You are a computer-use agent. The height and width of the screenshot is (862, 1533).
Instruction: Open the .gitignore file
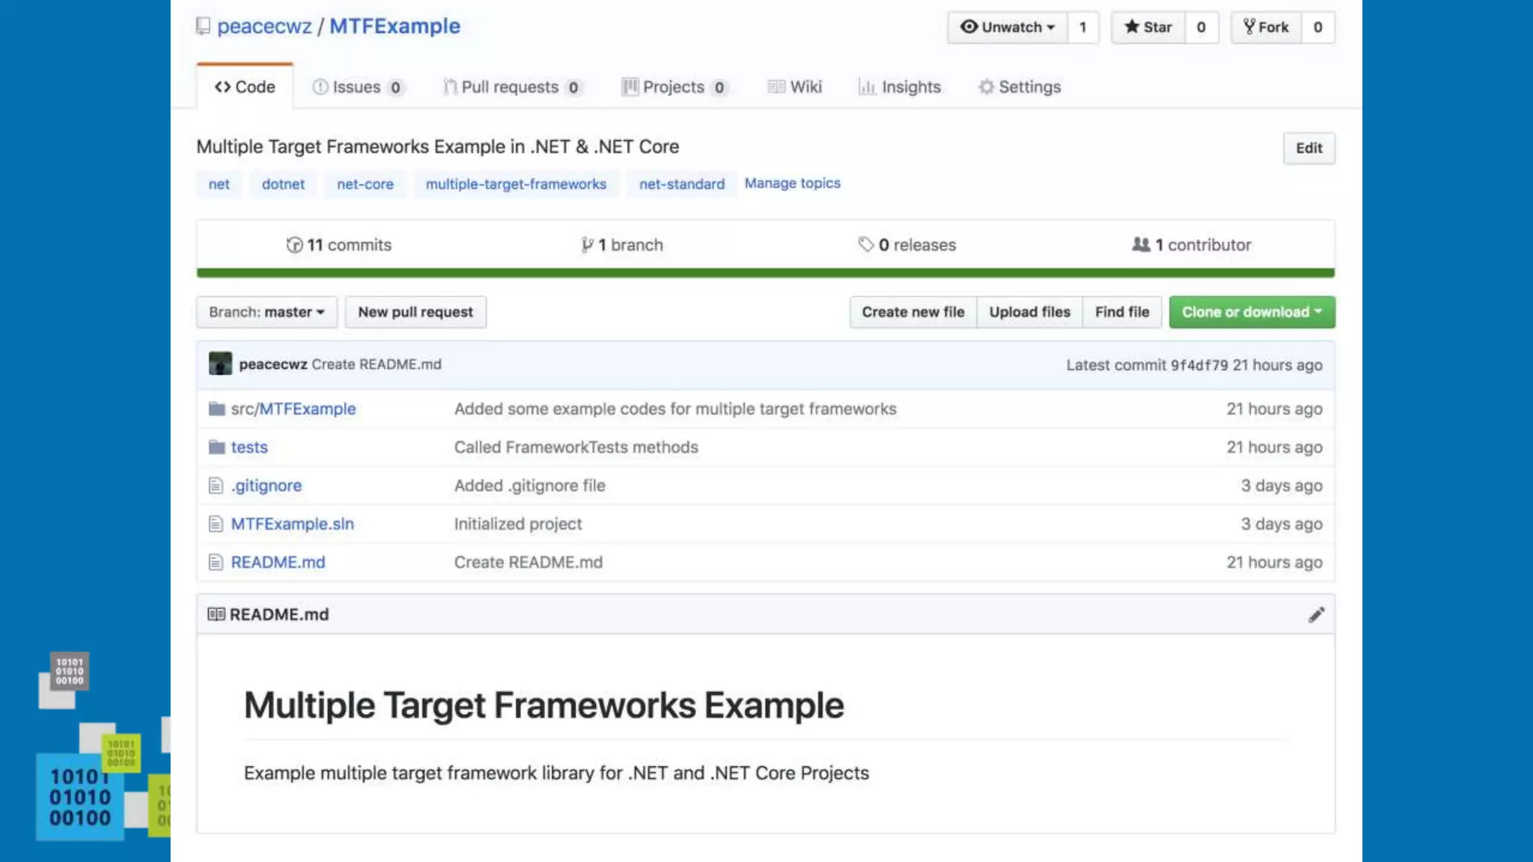[266, 486]
